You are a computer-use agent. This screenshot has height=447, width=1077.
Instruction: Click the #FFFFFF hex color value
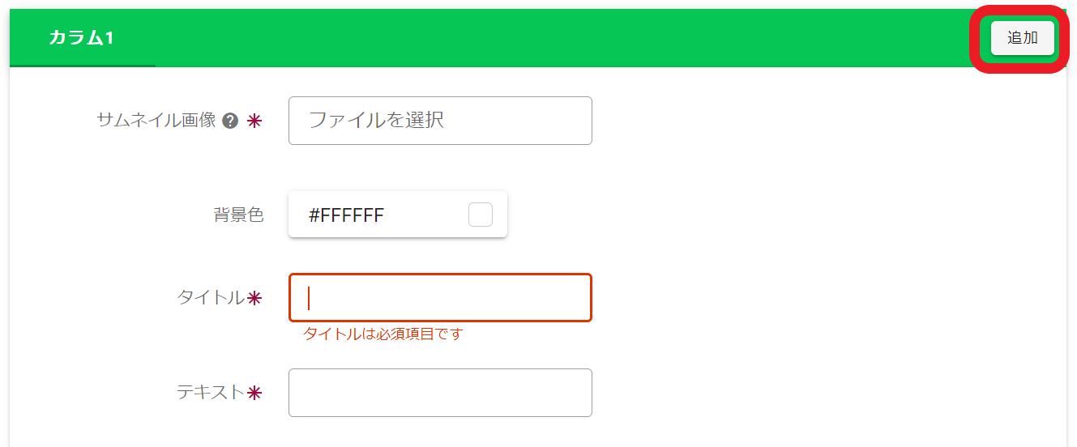(347, 215)
